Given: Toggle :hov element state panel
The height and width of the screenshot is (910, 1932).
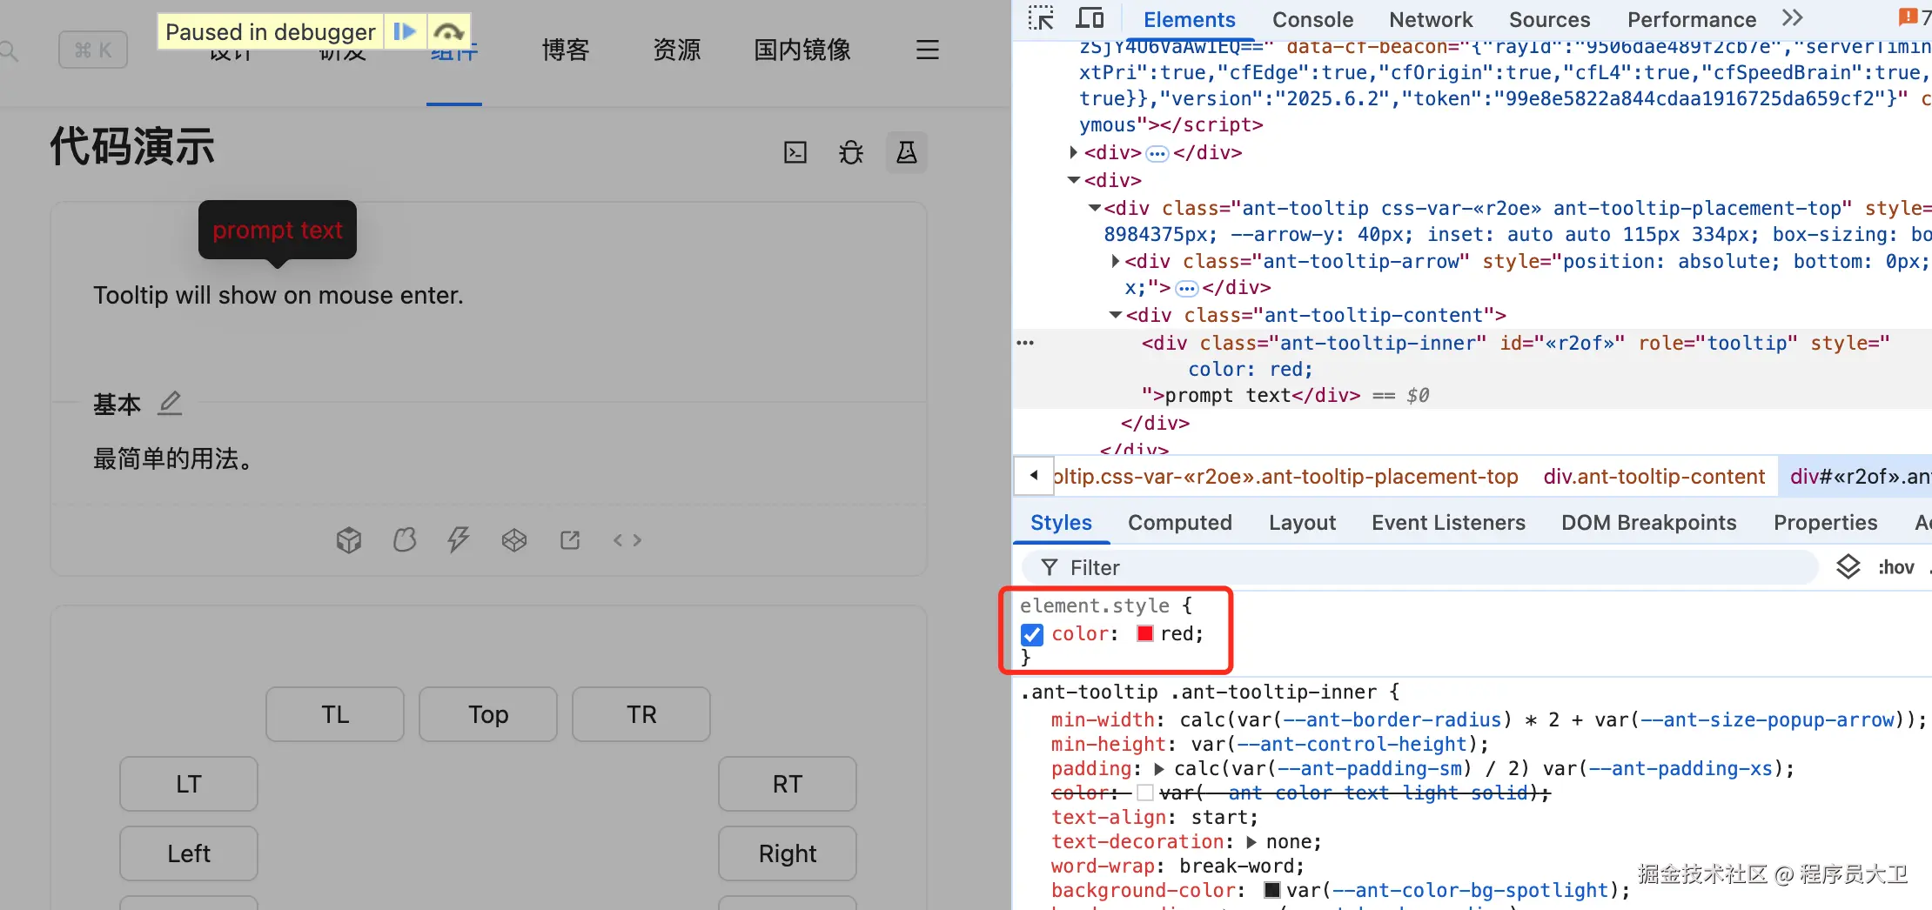Looking at the screenshot, I should tap(1895, 568).
